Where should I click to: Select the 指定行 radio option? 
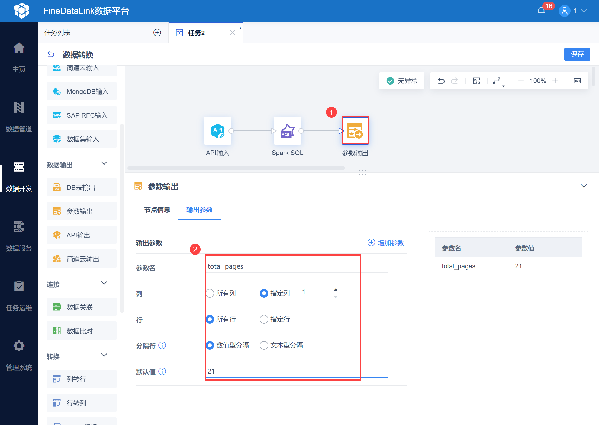tap(264, 319)
